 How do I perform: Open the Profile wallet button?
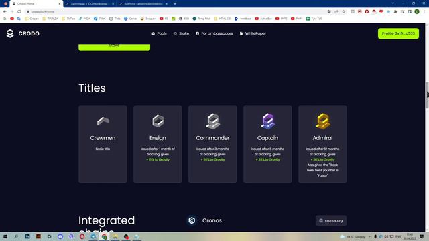coord(398,33)
